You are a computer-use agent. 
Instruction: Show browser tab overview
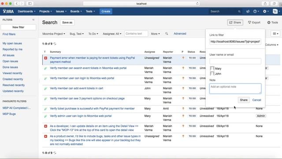(274, 4)
